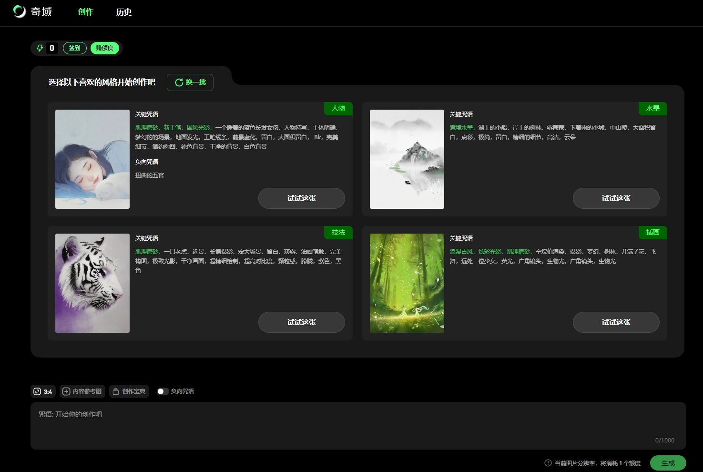Switch to the 创作 tab
This screenshot has height=472, width=703.
[86, 12]
